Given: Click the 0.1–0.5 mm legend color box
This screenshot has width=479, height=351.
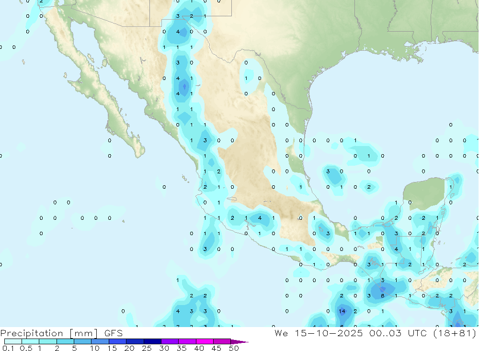Looking at the screenshot, I should [13, 341].
